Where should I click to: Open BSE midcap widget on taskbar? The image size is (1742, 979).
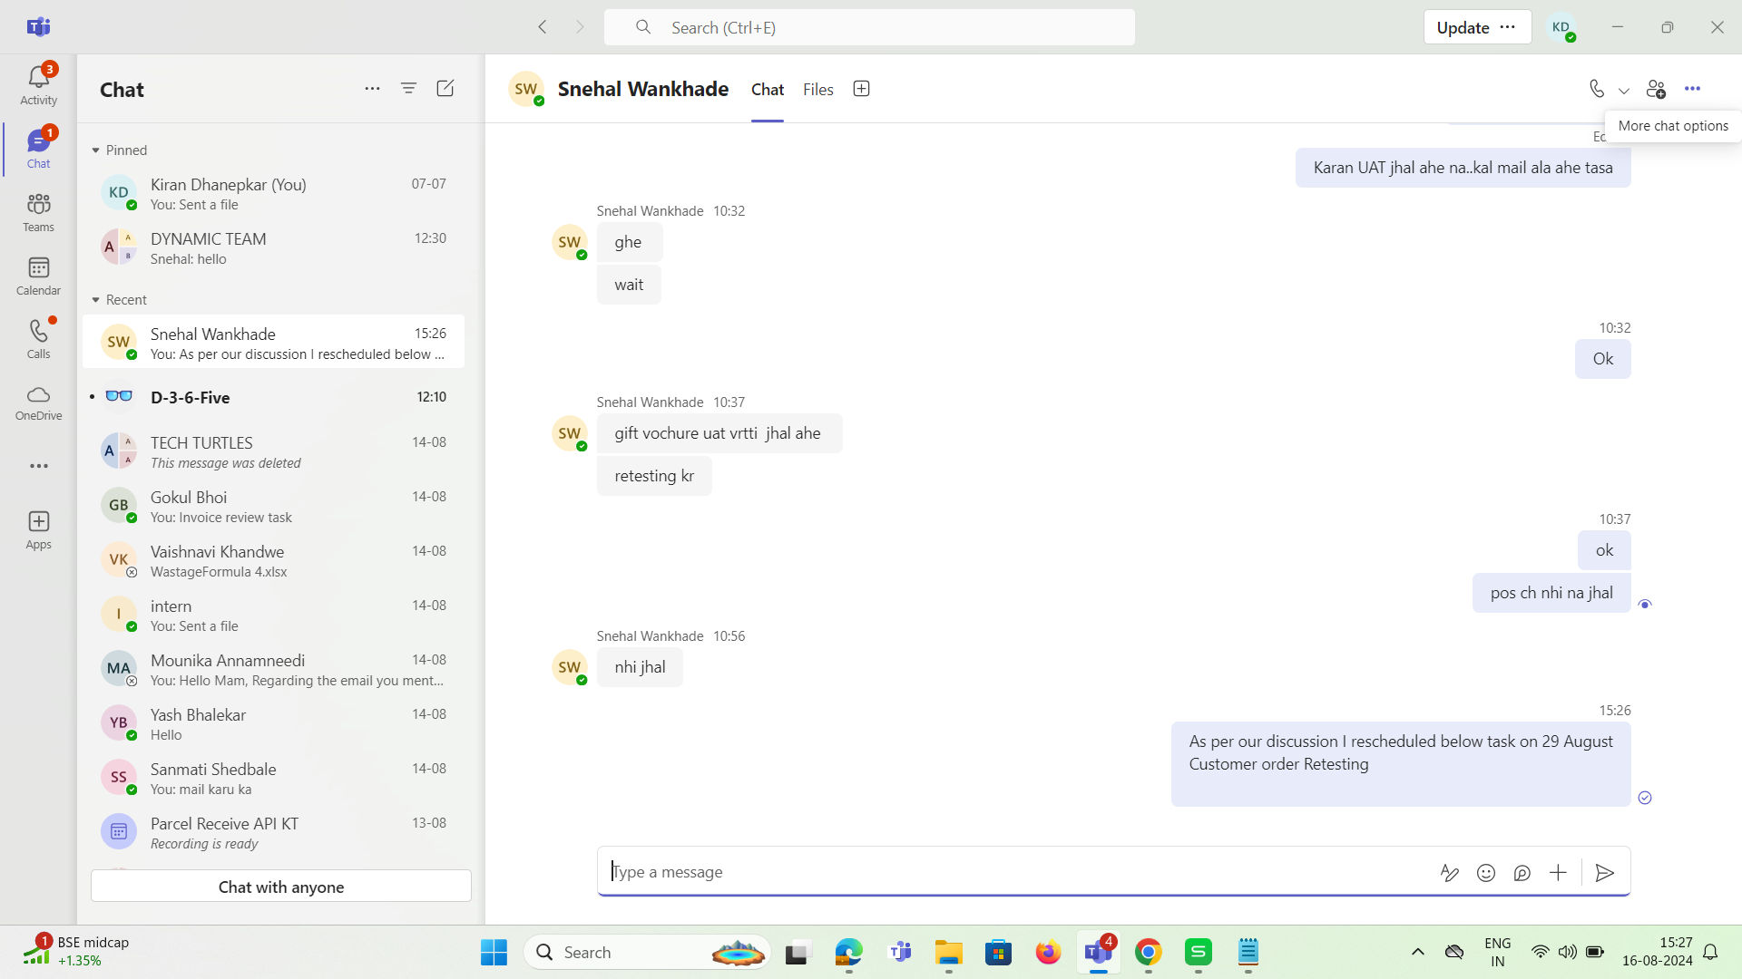[76, 952]
